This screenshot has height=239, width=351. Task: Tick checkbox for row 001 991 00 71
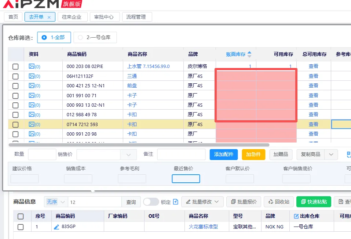point(15,96)
